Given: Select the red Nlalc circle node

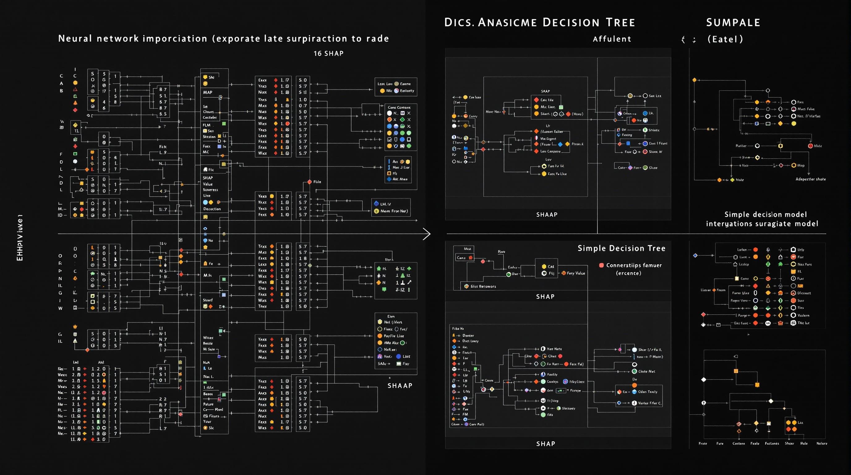Looking at the screenshot, I should (x=810, y=146).
